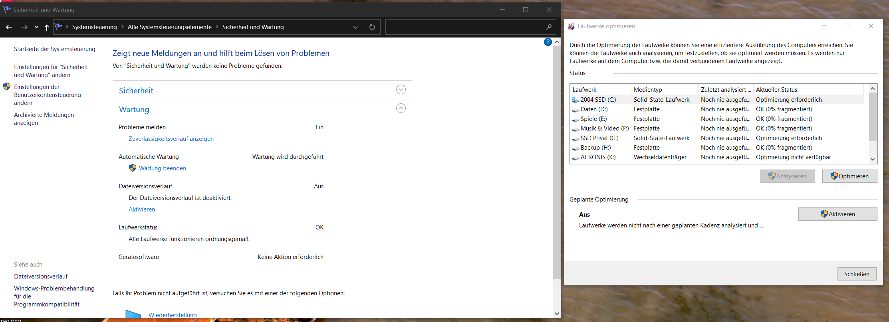
Task: Click scroll down arrow in Control Panel
Action: click(x=557, y=314)
